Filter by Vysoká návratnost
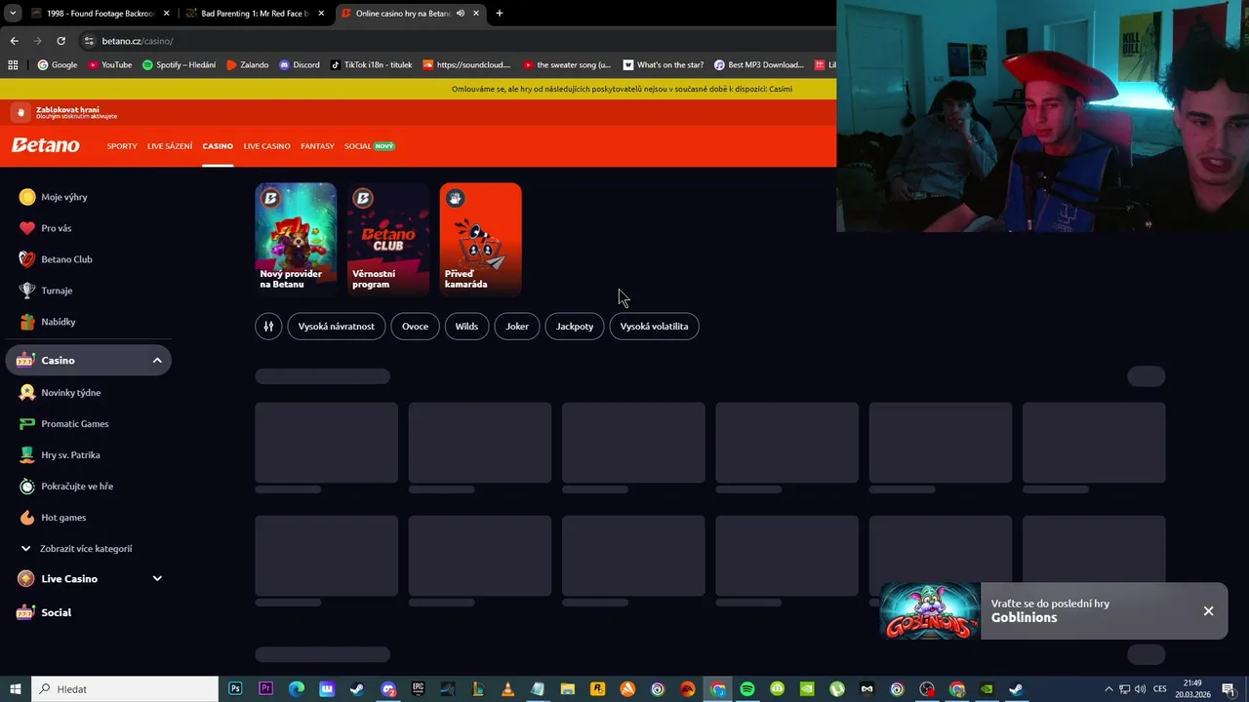Screen dimensions: 1249x702 337,327
